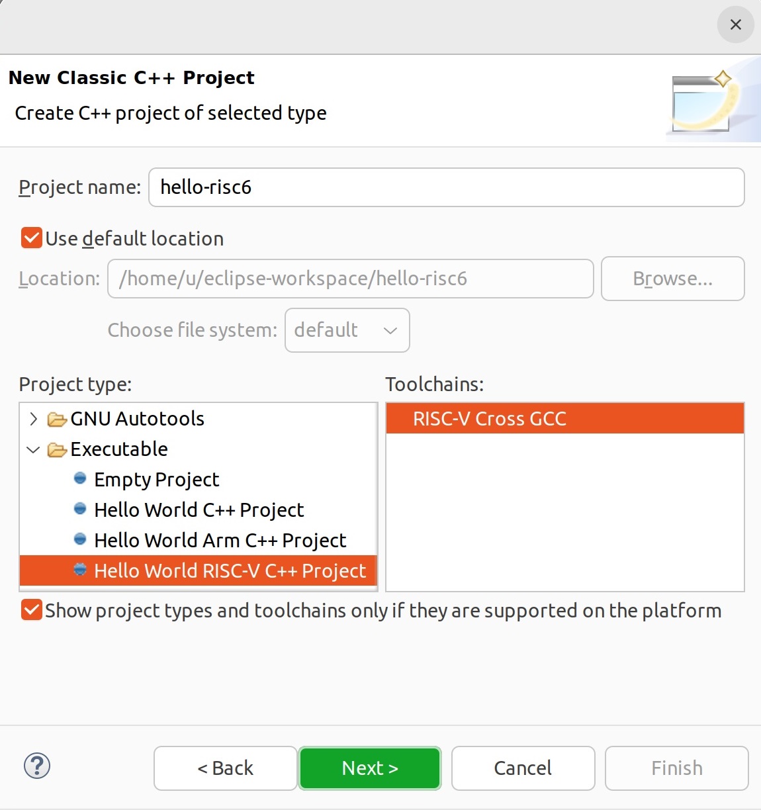The height and width of the screenshot is (810, 761).
Task: Open the help question mark icon
Action: click(36, 768)
